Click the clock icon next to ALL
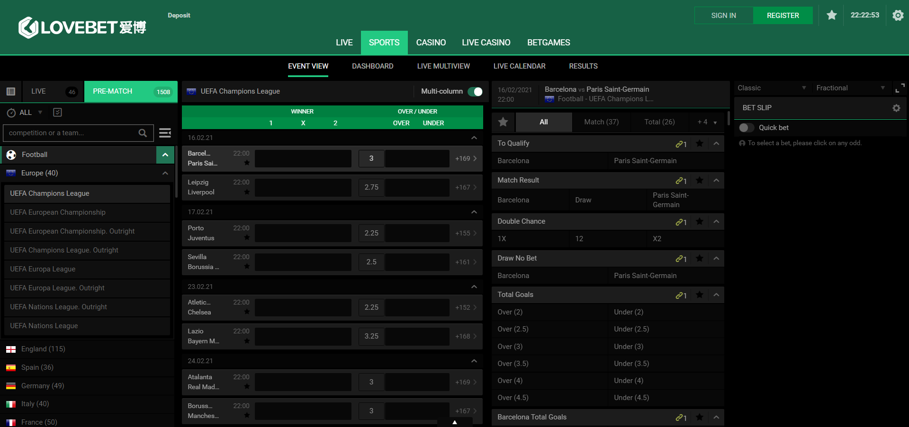This screenshot has width=909, height=427. [11, 113]
